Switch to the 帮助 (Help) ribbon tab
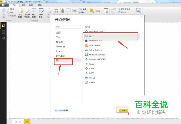The image size is (181, 124). point(40,5)
